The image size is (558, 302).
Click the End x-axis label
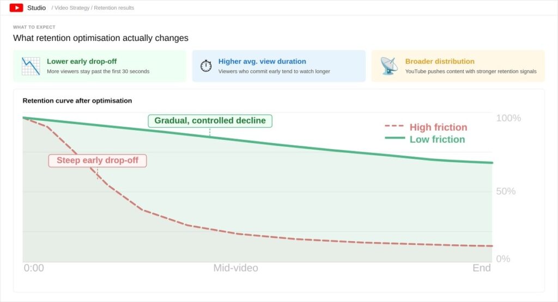482,268
